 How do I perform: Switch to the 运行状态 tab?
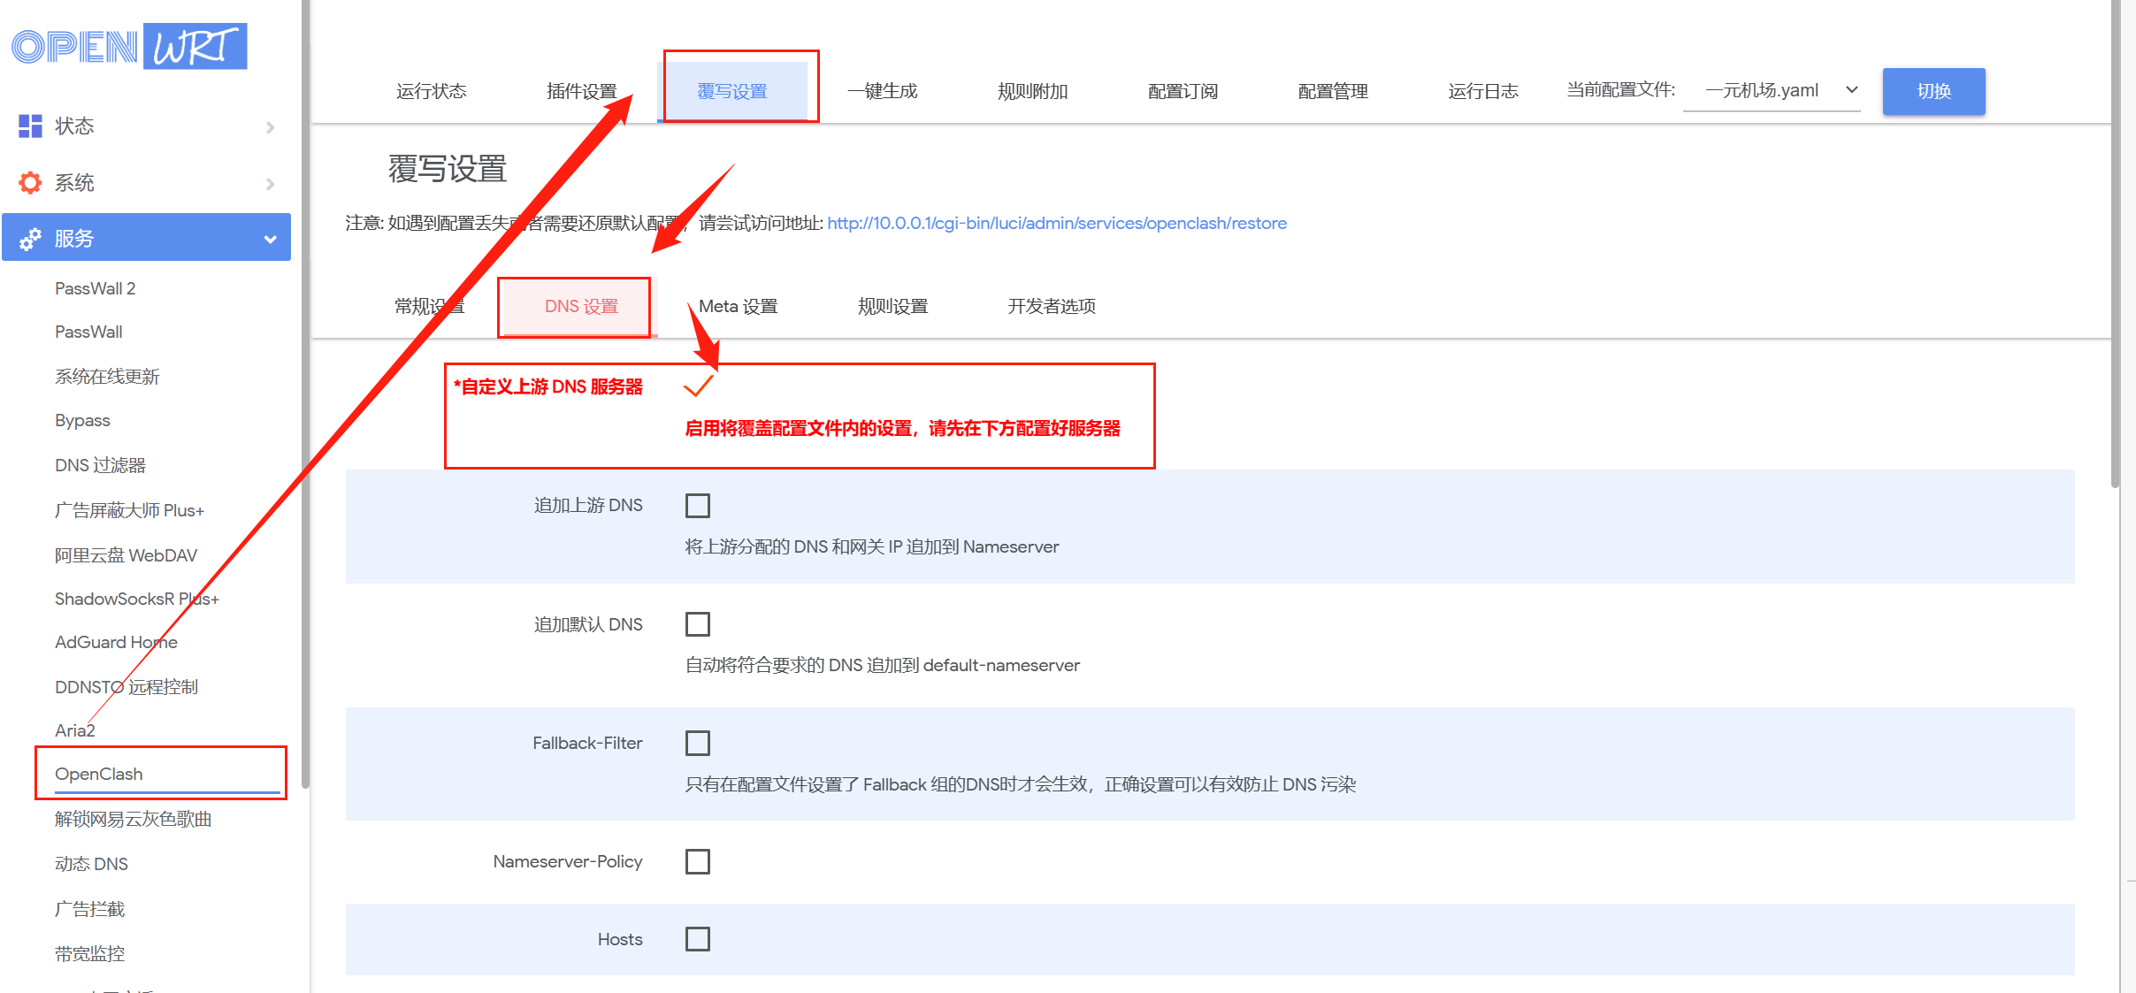coord(432,91)
